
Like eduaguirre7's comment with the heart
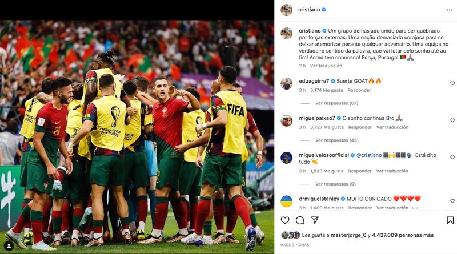pyautogui.click(x=452, y=83)
